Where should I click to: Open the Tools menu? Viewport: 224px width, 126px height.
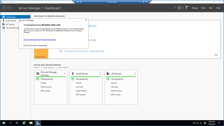[x=203, y=8]
